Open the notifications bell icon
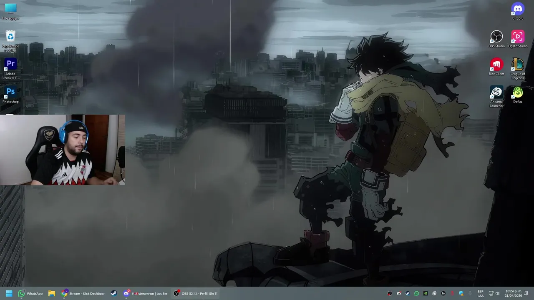 (526, 293)
